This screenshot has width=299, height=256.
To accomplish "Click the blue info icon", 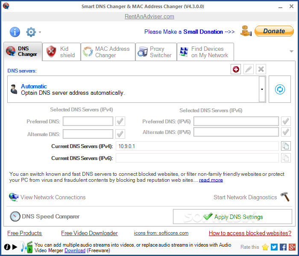I will click(15, 32).
